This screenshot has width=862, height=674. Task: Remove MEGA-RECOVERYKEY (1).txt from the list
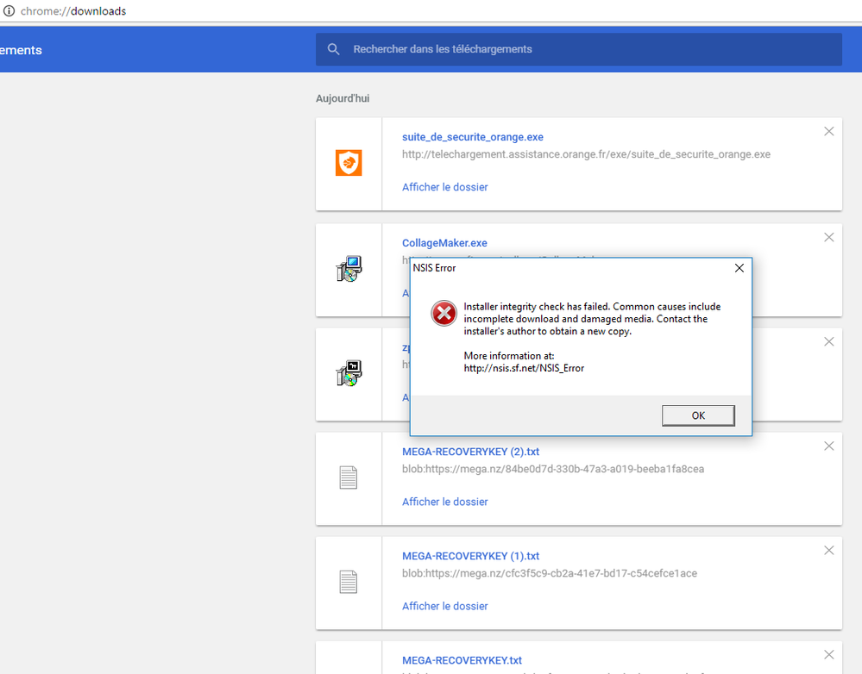click(829, 551)
